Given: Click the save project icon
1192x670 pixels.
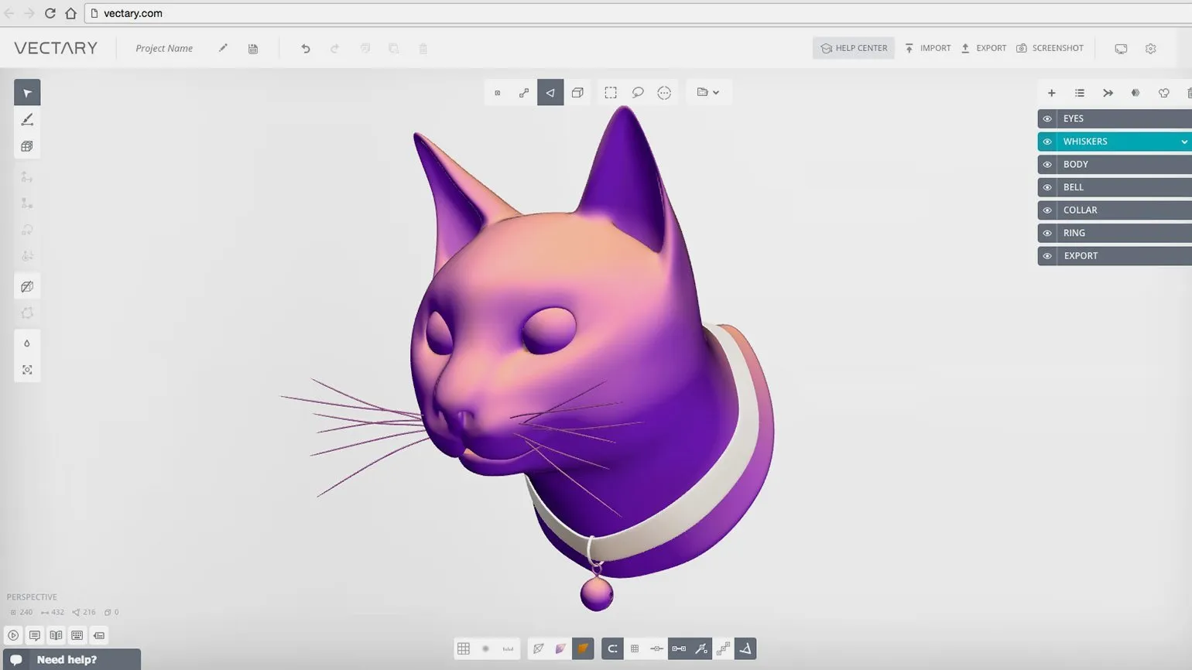Looking at the screenshot, I should point(253,49).
